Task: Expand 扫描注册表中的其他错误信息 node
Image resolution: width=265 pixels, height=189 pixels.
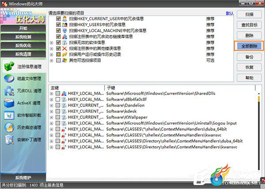Action: [51, 49]
